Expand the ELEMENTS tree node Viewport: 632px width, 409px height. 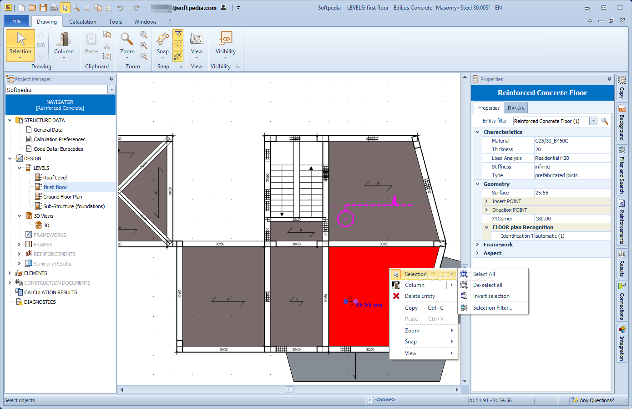click(10, 273)
